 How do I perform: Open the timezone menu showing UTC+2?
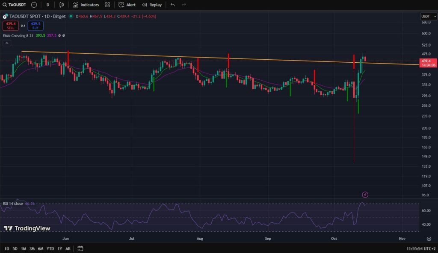pyautogui.click(x=421, y=248)
